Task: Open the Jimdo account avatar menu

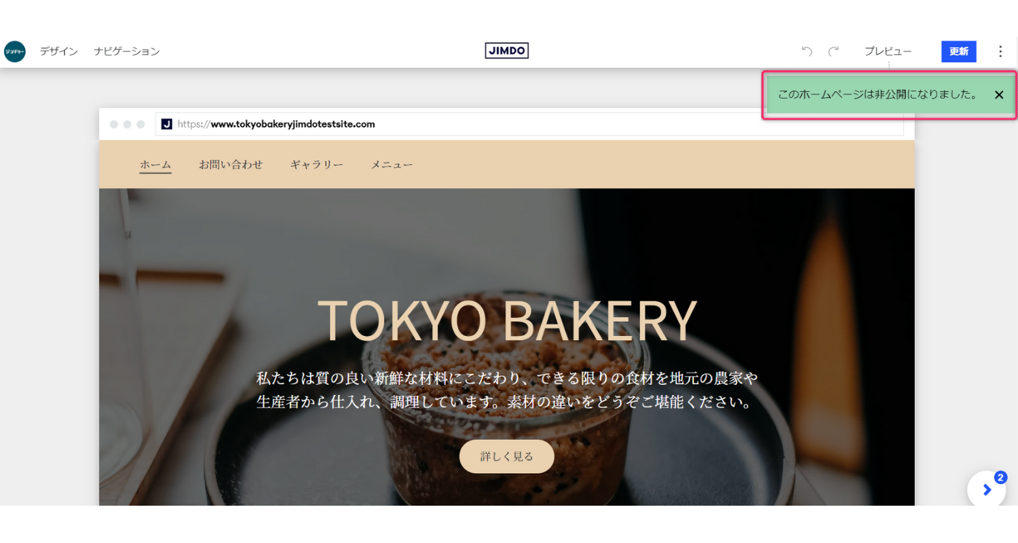Action: click(x=15, y=52)
